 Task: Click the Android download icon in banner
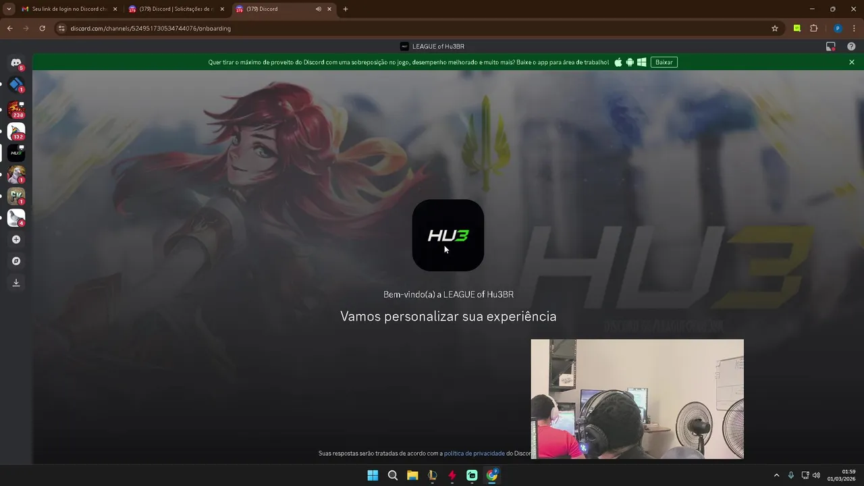630,62
